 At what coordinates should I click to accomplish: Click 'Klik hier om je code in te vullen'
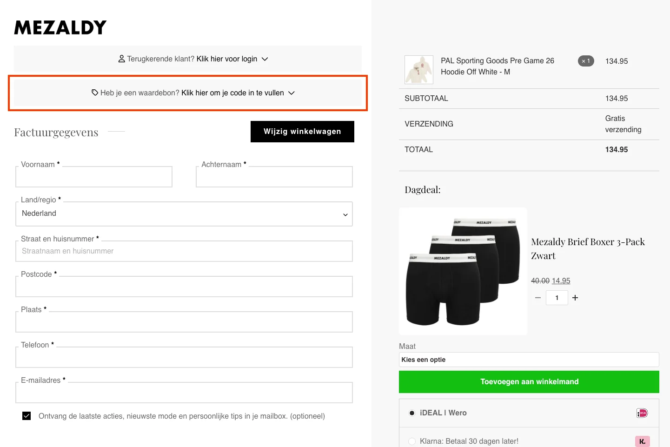232,93
